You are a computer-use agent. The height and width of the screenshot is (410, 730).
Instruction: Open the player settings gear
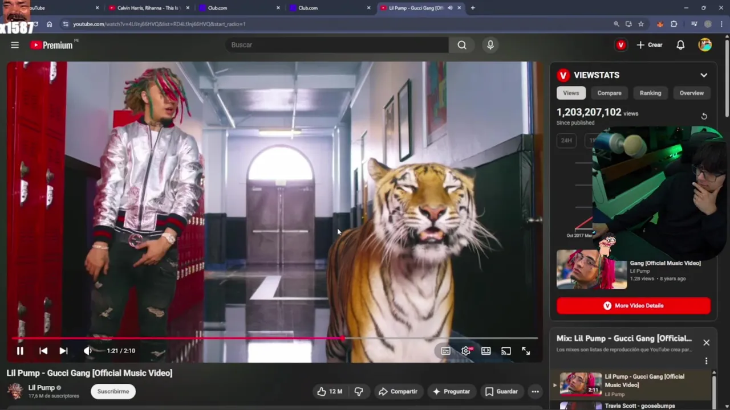click(x=466, y=351)
